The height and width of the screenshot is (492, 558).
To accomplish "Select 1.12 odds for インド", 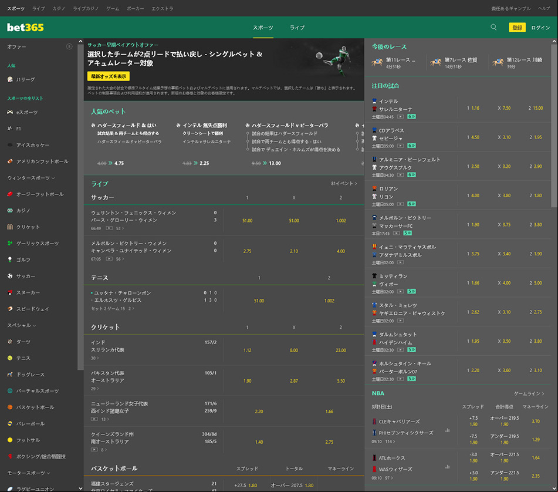I will click(x=248, y=351).
